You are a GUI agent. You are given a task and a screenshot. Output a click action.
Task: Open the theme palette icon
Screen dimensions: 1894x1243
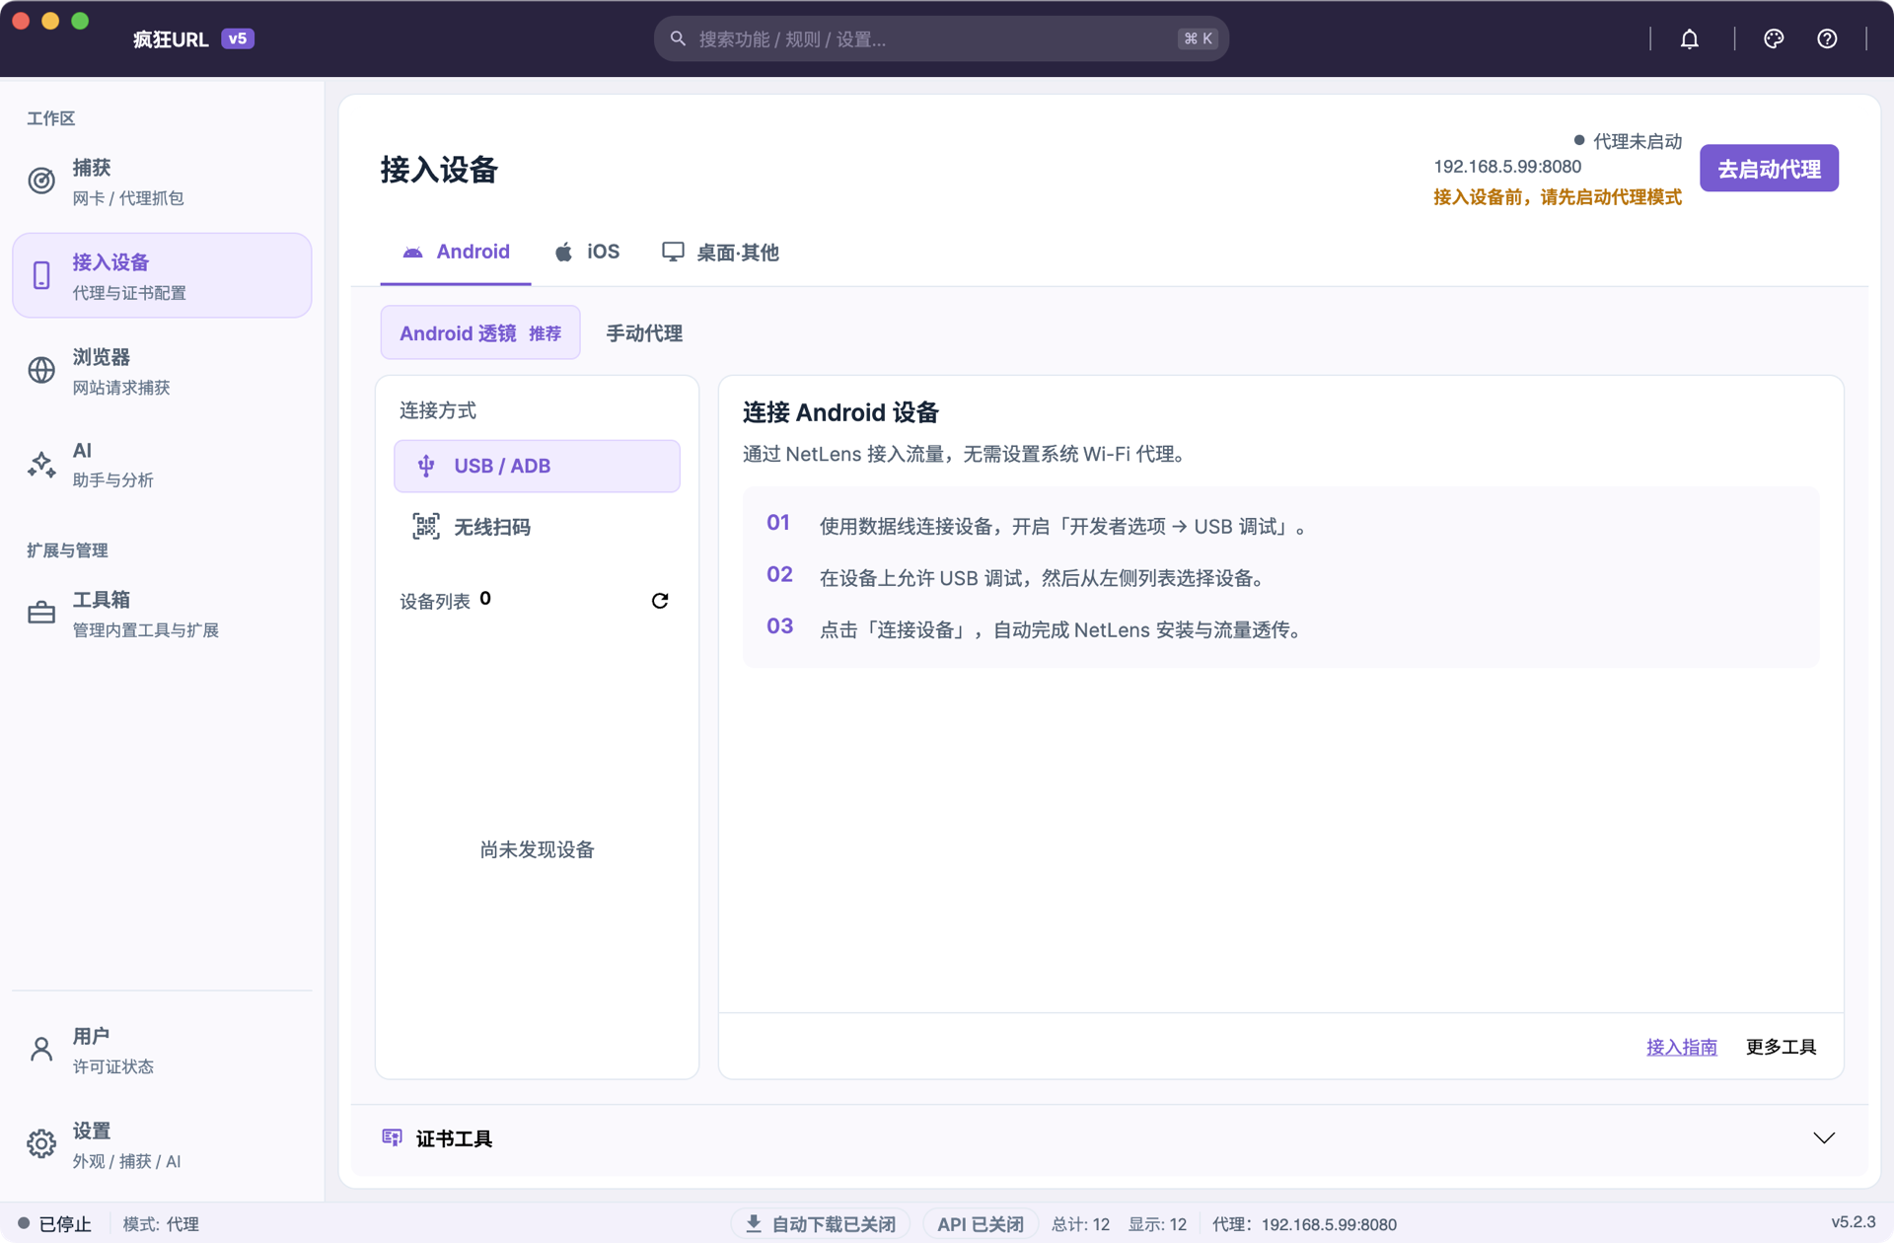pyautogui.click(x=1774, y=38)
